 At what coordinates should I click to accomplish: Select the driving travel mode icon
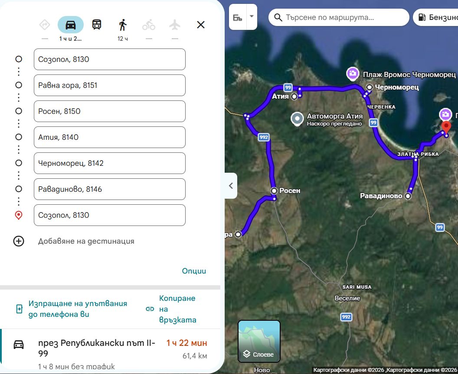pyautogui.click(x=71, y=25)
